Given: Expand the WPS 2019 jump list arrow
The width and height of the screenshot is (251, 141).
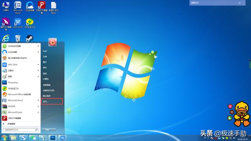Looking at the screenshot, I should click(x=38, y=65).
